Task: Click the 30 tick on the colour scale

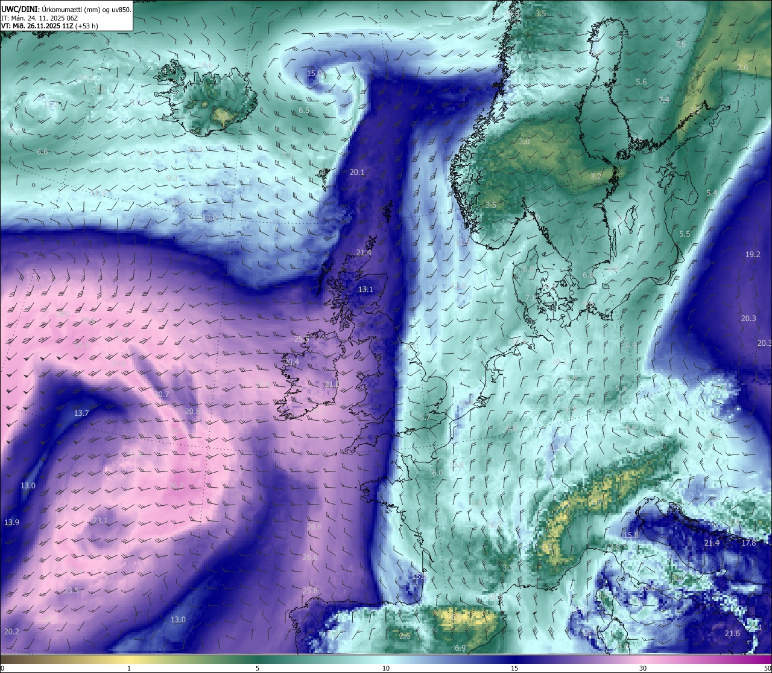Action: click(643, 668)
